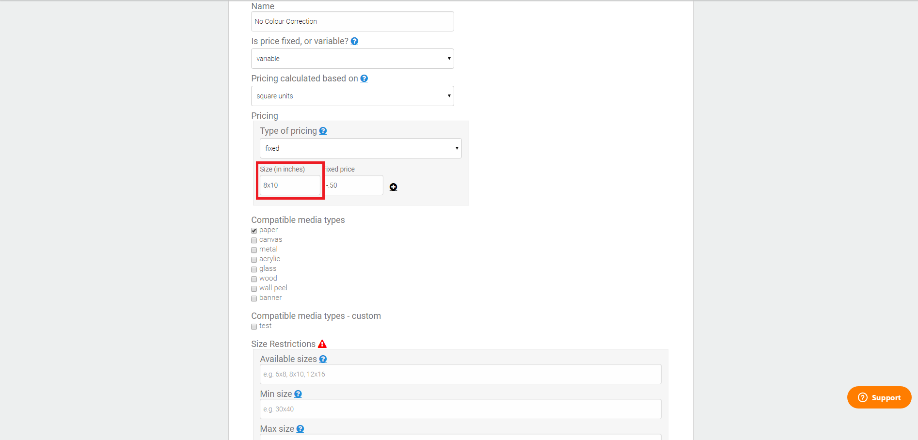Add another size row with plus icon

pyautogui.click(x=394, y=187)
